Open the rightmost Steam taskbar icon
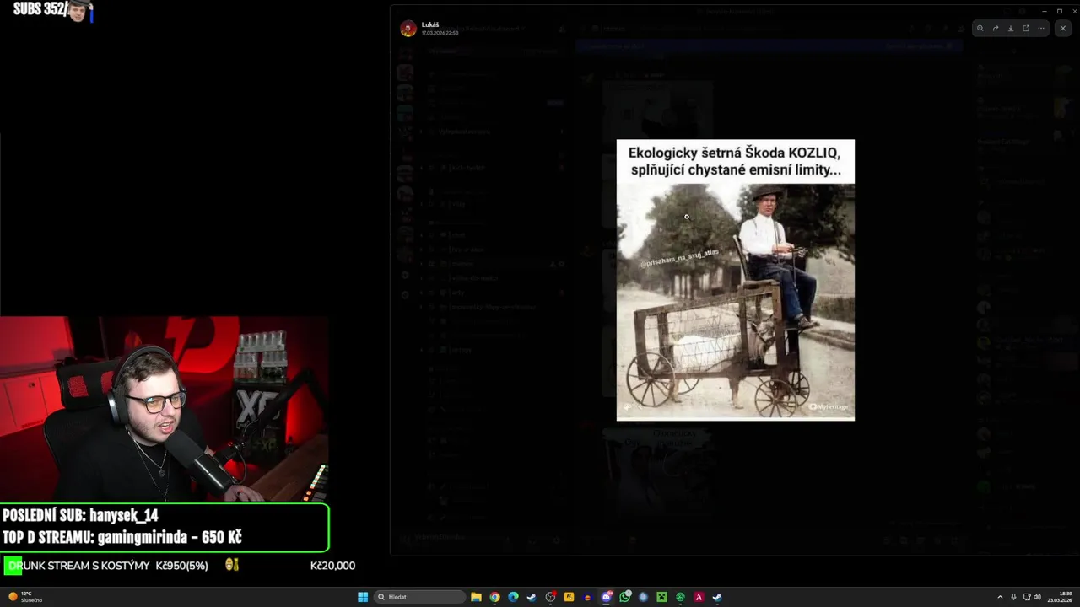Image resolution: width=1080 pixels, height=607 pixels. coord(717,597)
